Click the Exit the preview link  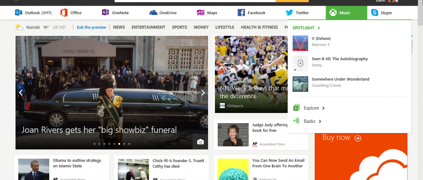(91, 27)
